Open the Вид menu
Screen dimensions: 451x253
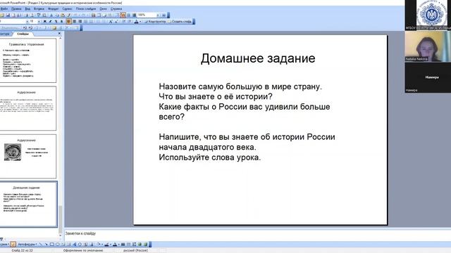click(x=27, y=9)
